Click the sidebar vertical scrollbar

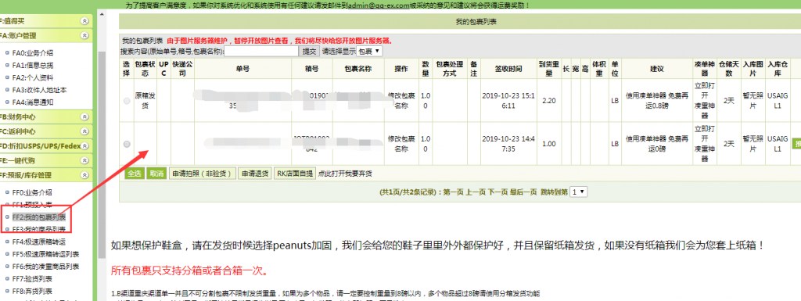coord(102,153)
